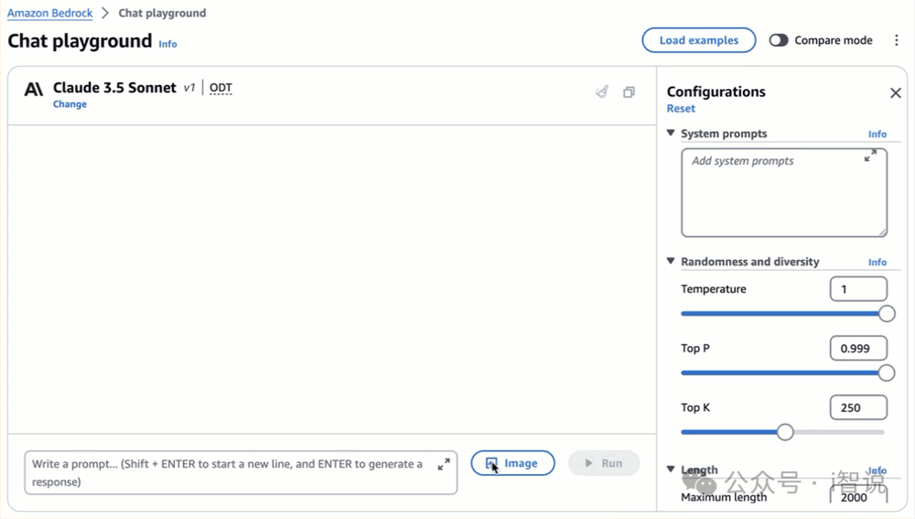Click the Anthropic model logo icon
Image resolution: width=915 pixels, height=519 pixels.
(34, 89)
